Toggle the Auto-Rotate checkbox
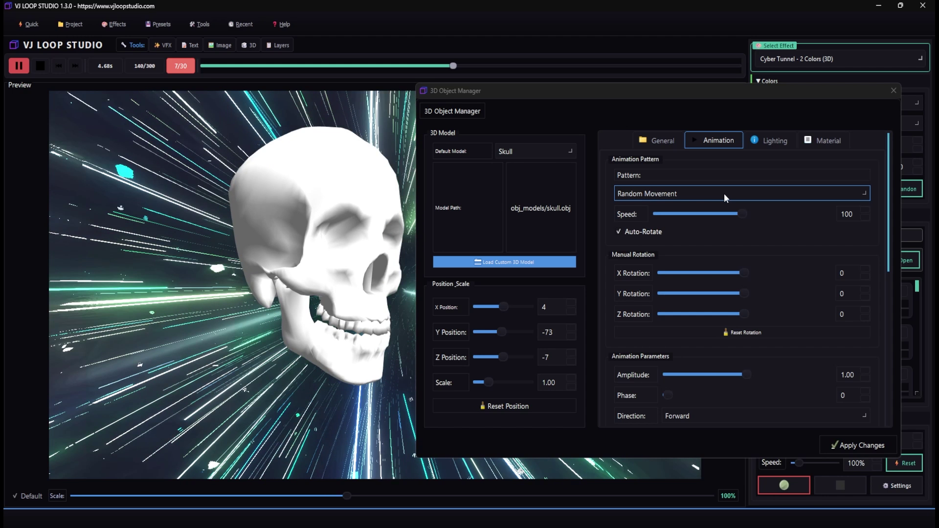Image resolution: width=939 pixels, height=528 pixels. [x=619, y=232]
